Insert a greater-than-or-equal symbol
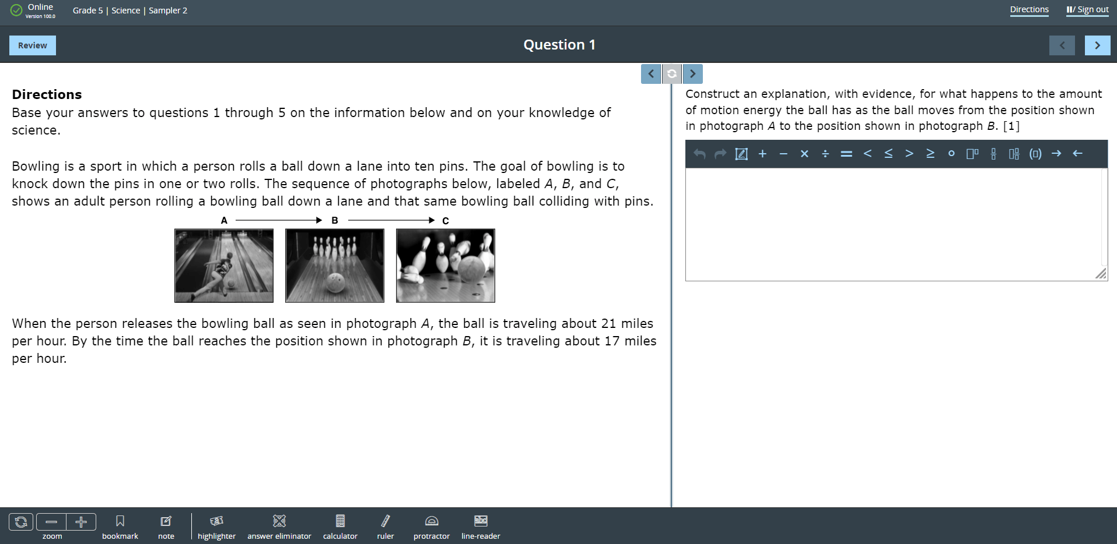Image resolution: width=1117 pixels, height=544 pixels. [x=930, y=154]
